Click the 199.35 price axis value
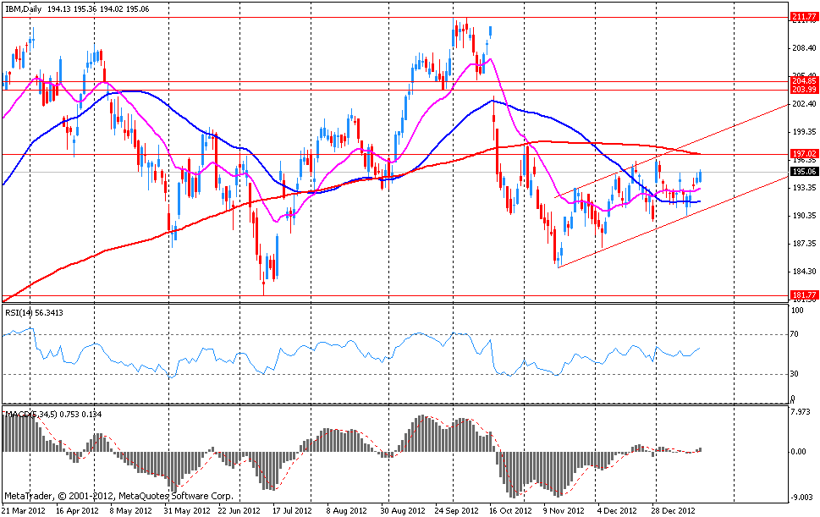820x517 pixels. tap(804, 132)
